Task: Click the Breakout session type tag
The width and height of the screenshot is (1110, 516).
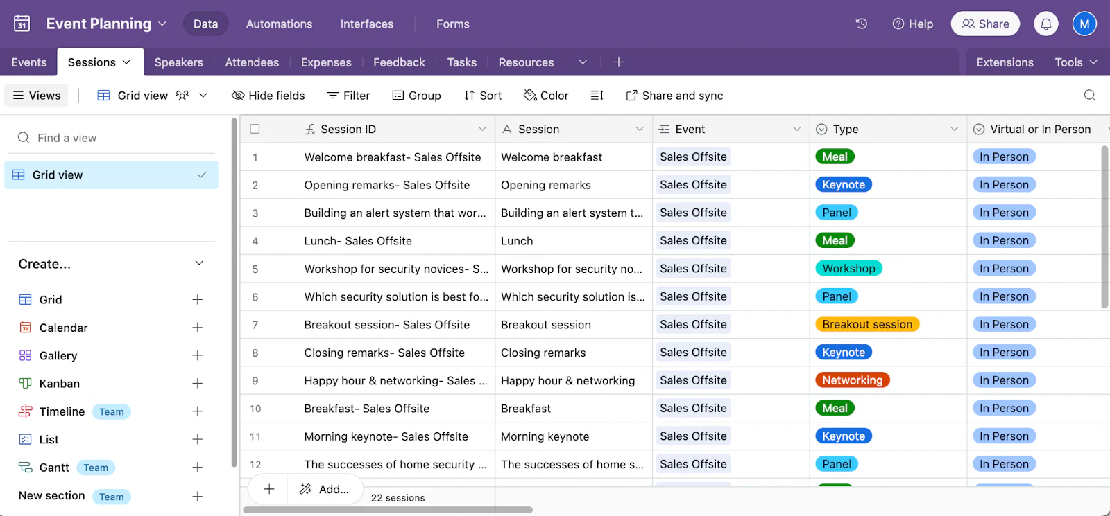Action: pyautogui.click(x=867, y=324)
